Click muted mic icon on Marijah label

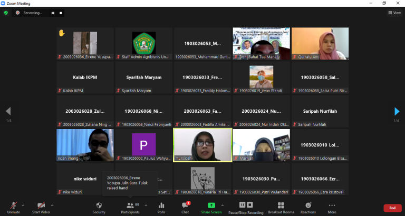click(236, 158)
